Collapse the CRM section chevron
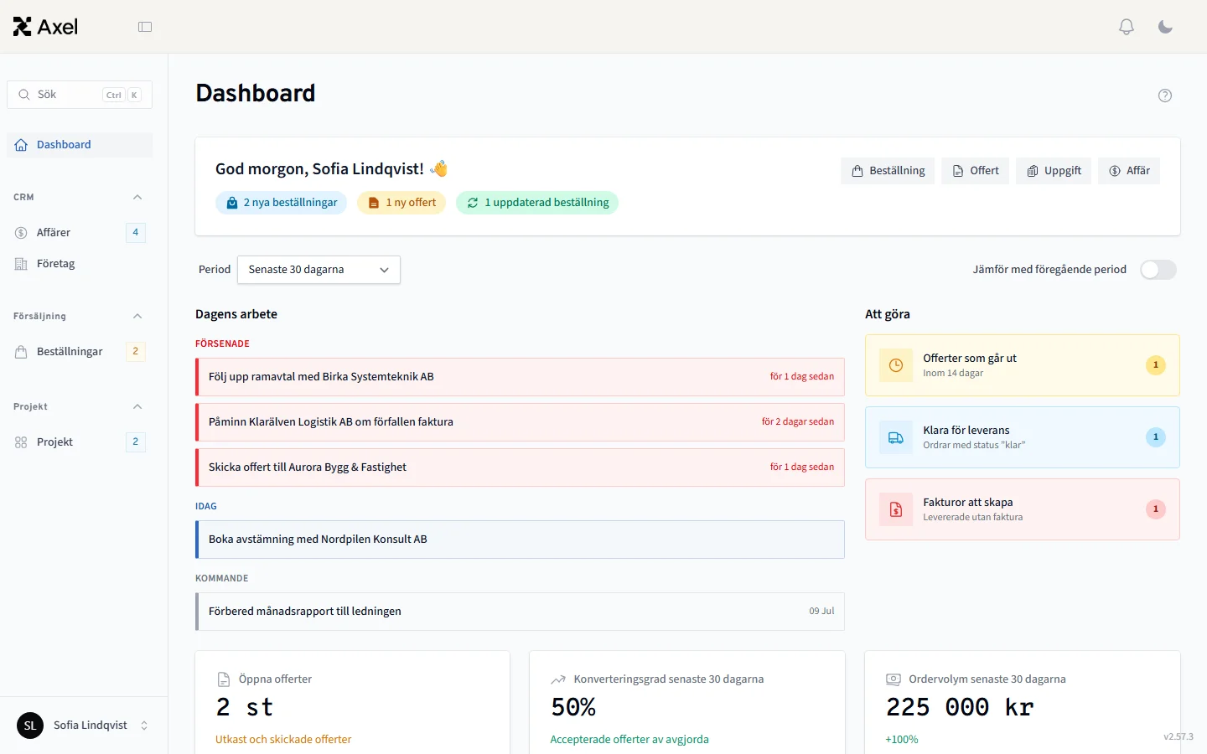This screenshot has height=754, width=1207. point(137,198)
